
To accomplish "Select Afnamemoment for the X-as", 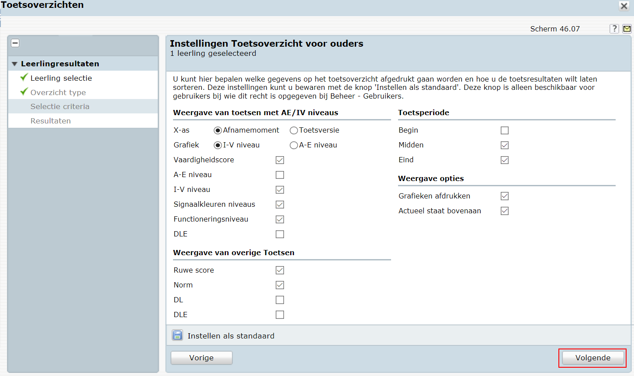I will [218, 130].
